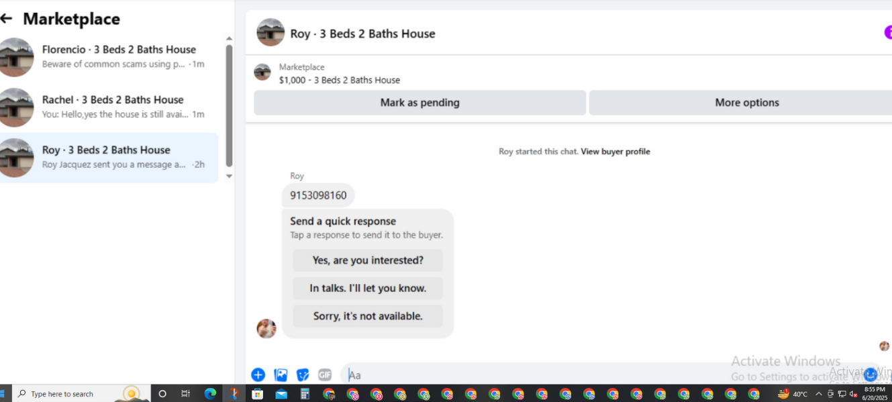Open the Rachel conversation
The image size is (892, 402).
109,107
